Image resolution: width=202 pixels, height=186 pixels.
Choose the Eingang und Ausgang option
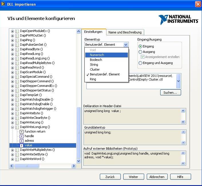click(x=140, y=63)
